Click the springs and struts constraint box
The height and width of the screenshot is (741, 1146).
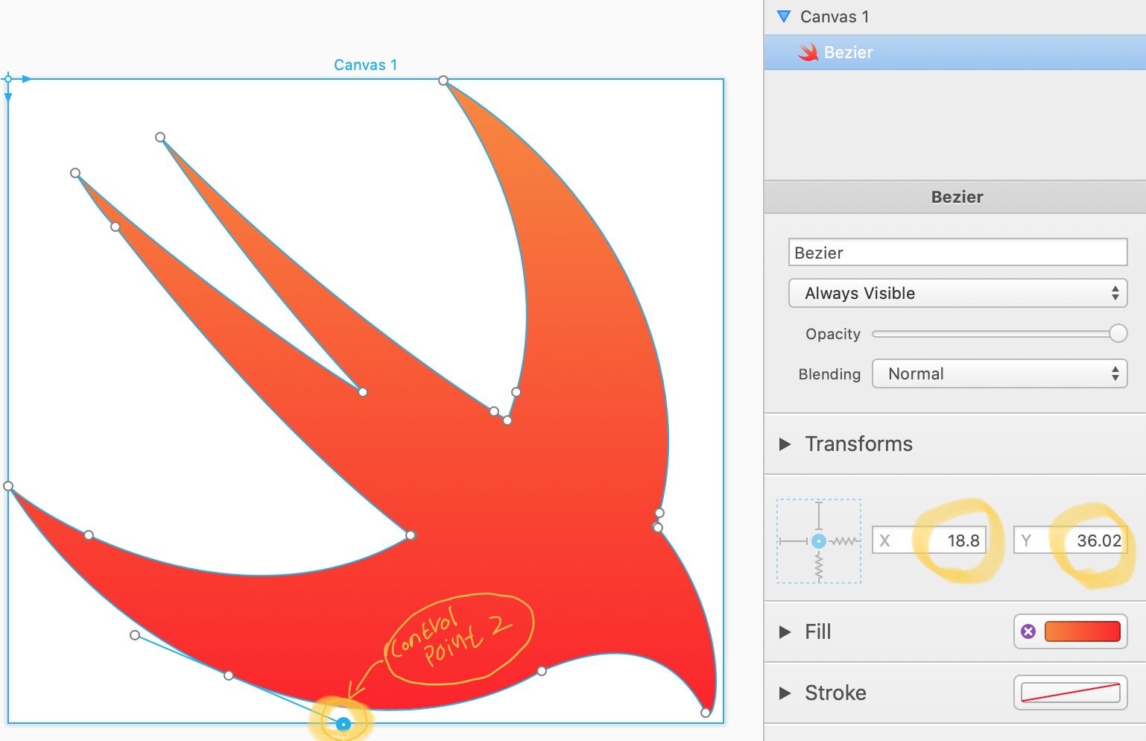818,541
